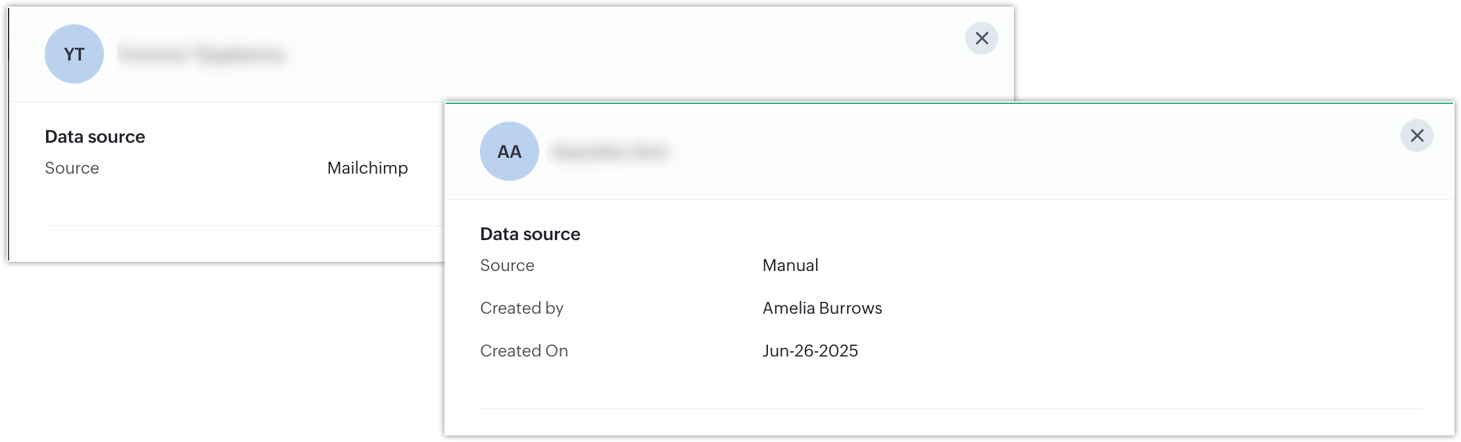This screenshot has height=442, width=1461.
Task: Click the Created by label
Action: pos(521,308)
